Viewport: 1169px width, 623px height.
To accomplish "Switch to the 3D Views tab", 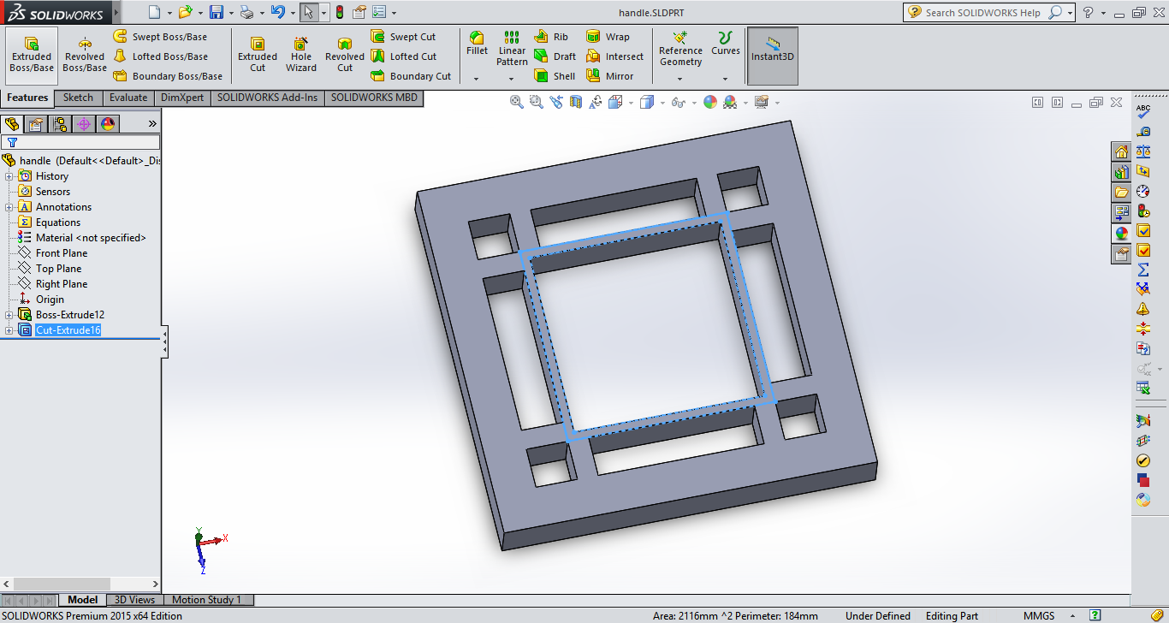I will coord(135,600).
